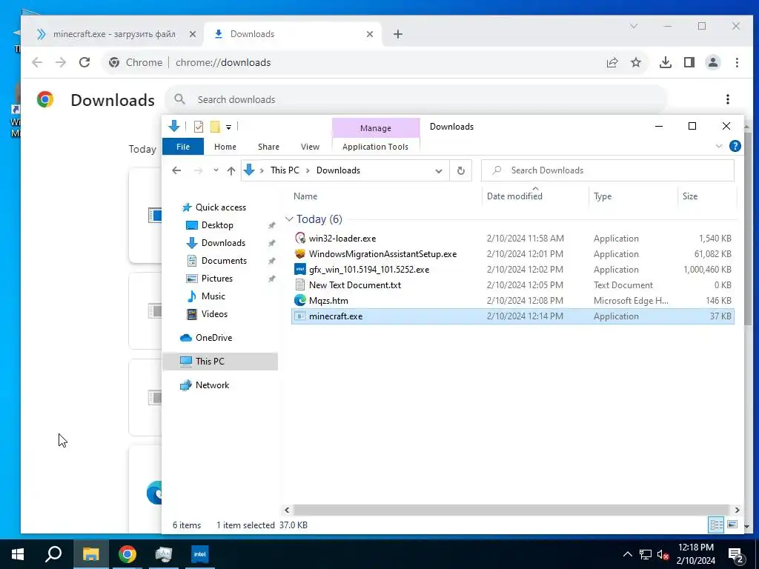Switch to large icons view layout

point(732,525)
